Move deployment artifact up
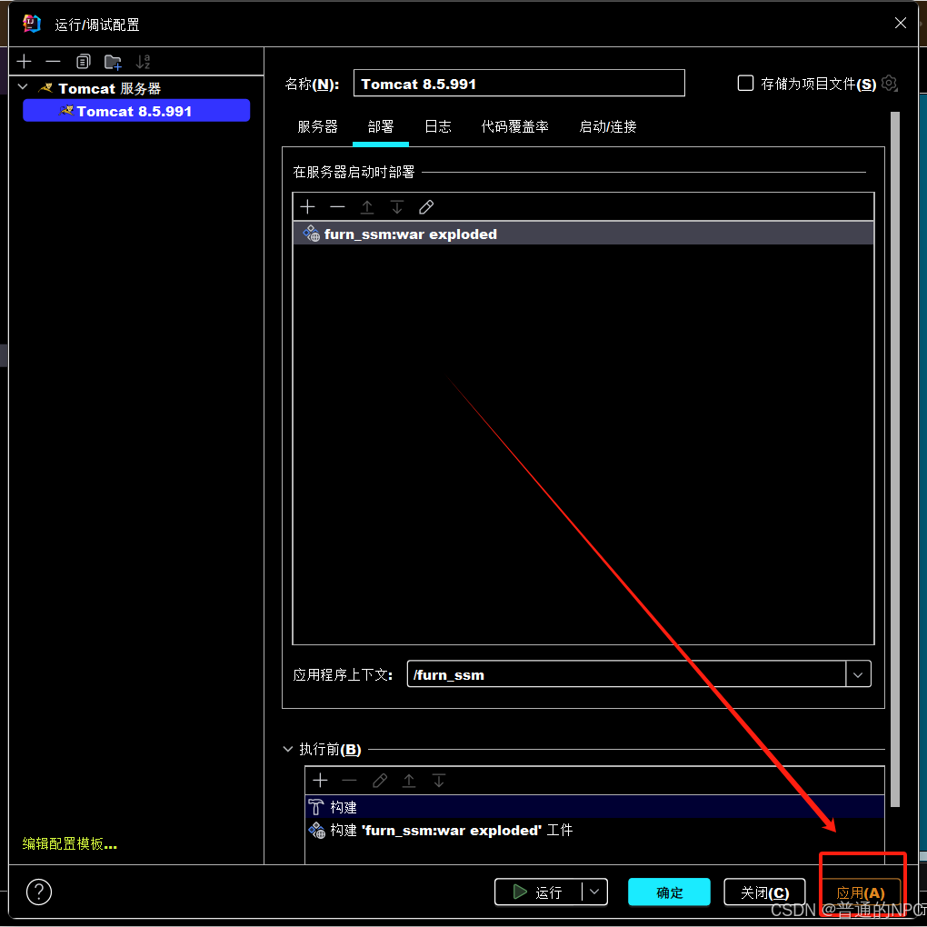This screenshot has width=927, height=927. 367,207
